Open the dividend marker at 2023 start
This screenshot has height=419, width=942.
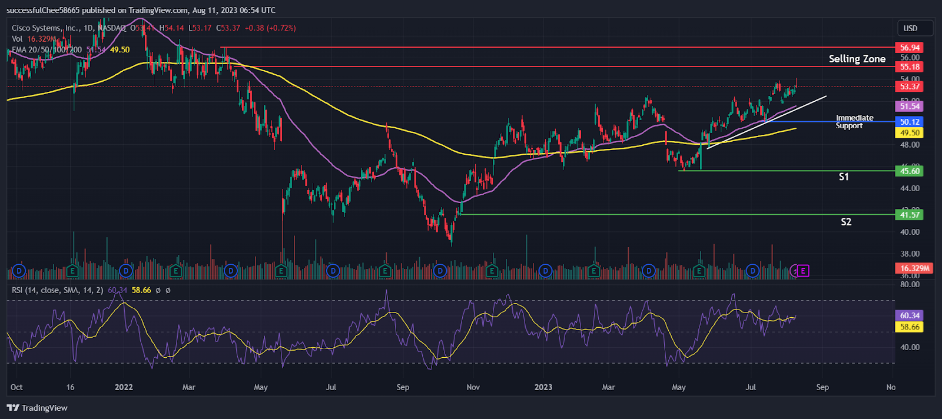tap(545, 271)
